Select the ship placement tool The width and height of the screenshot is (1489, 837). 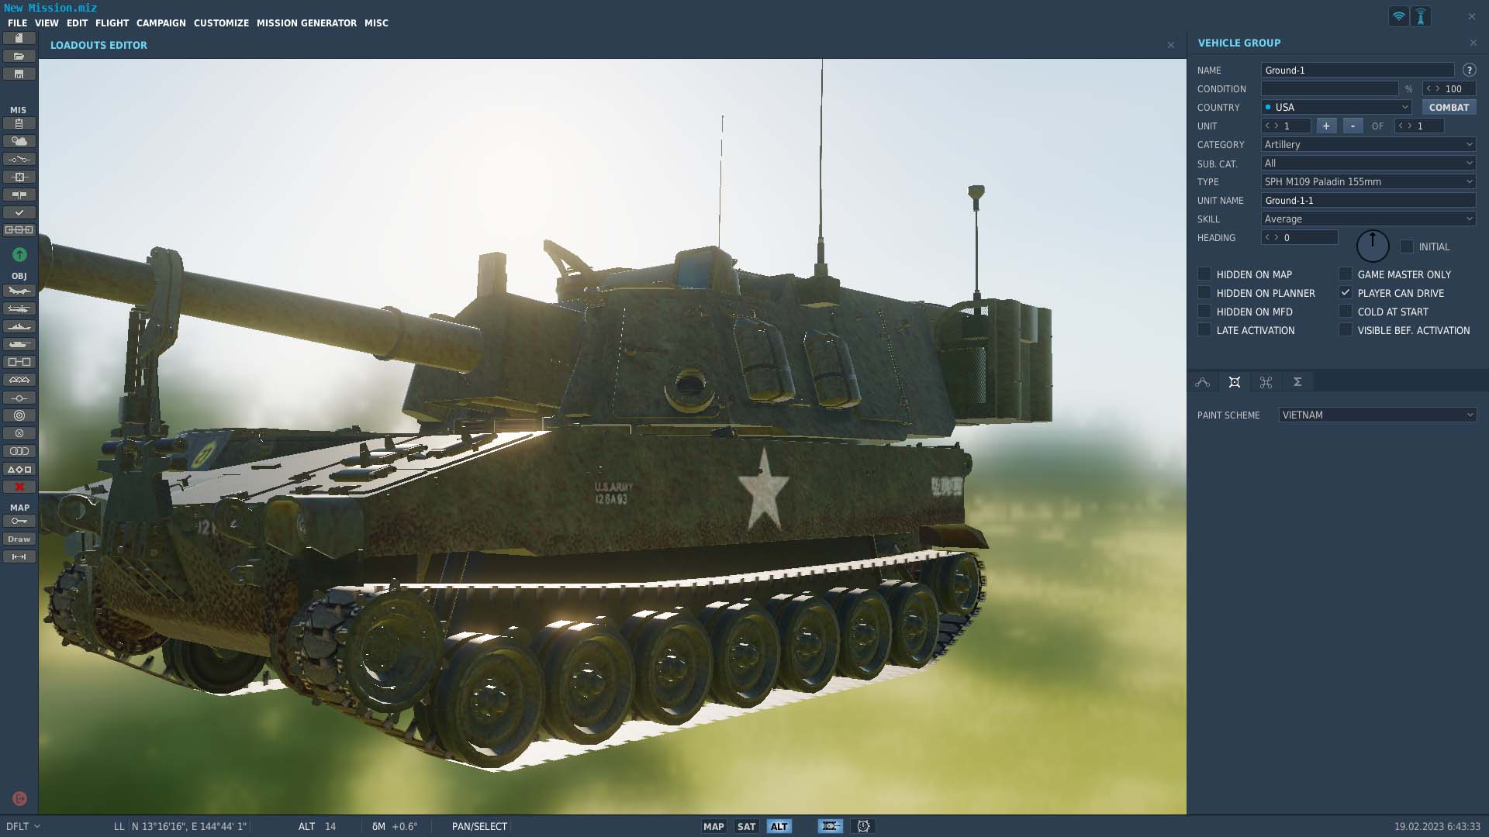coord(19,325)
